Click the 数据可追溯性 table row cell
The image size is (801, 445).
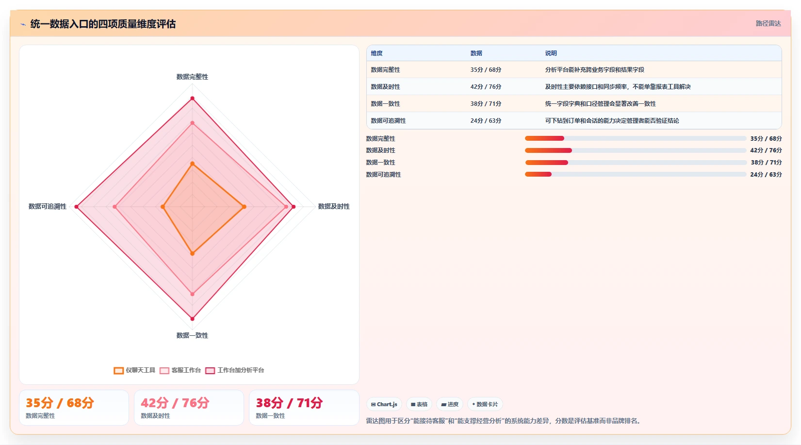pos(389,121)
